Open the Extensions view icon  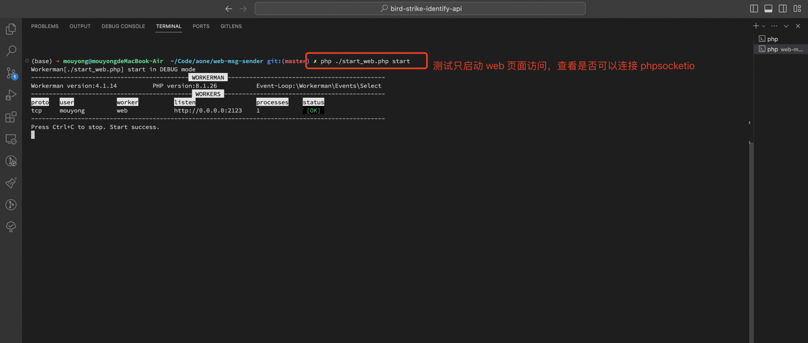11,117
